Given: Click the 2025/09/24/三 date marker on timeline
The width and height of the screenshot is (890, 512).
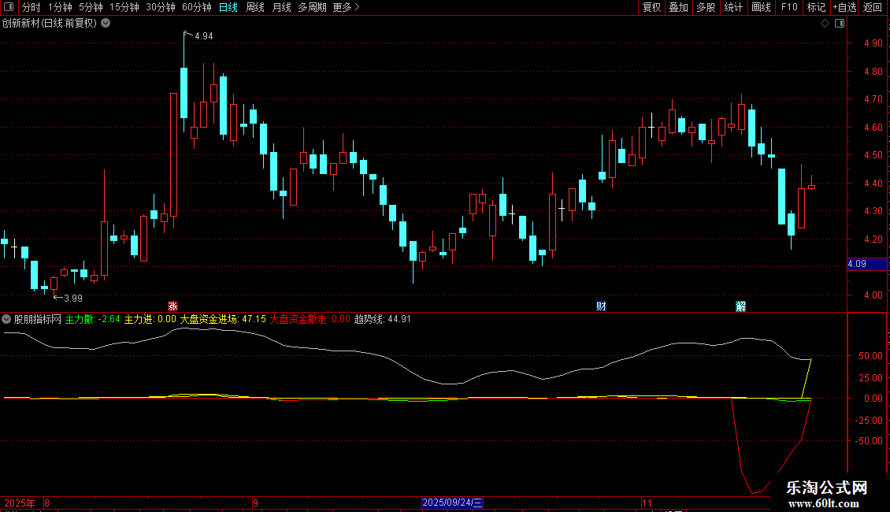Looking at the screenshot, I should (x=452, y=503).
